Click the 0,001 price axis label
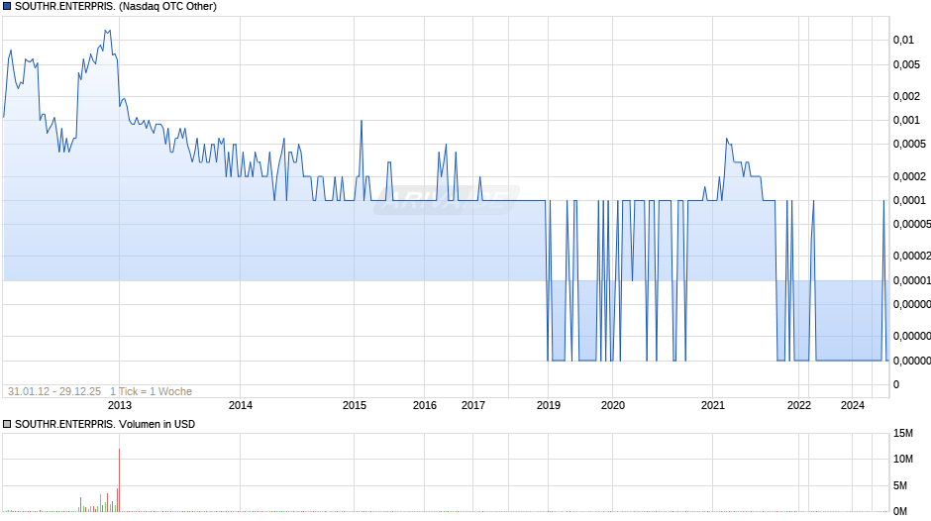931x521 pixels. click(906, 120)
